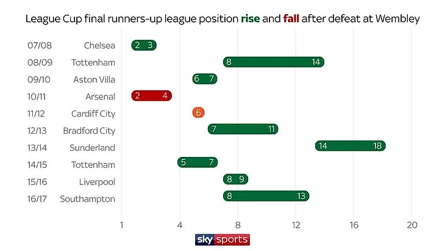Select Tottenham 08/09 bar from 8 to 14
The height and width of the screenshot is (251, 445).
(273, 62)
